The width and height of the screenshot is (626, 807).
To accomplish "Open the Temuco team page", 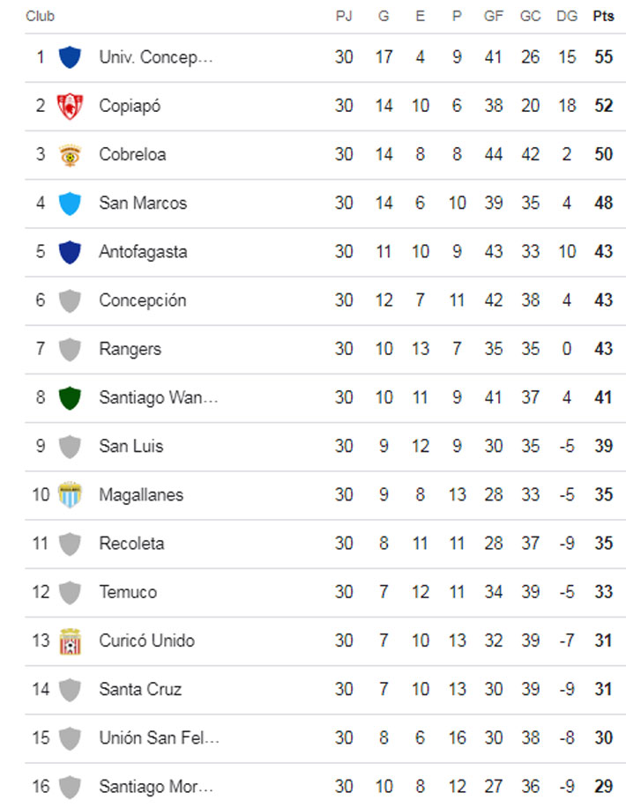I will [x=128, y=592].
